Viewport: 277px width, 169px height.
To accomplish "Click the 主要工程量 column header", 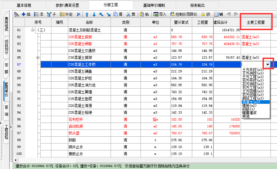I will 256,22.
